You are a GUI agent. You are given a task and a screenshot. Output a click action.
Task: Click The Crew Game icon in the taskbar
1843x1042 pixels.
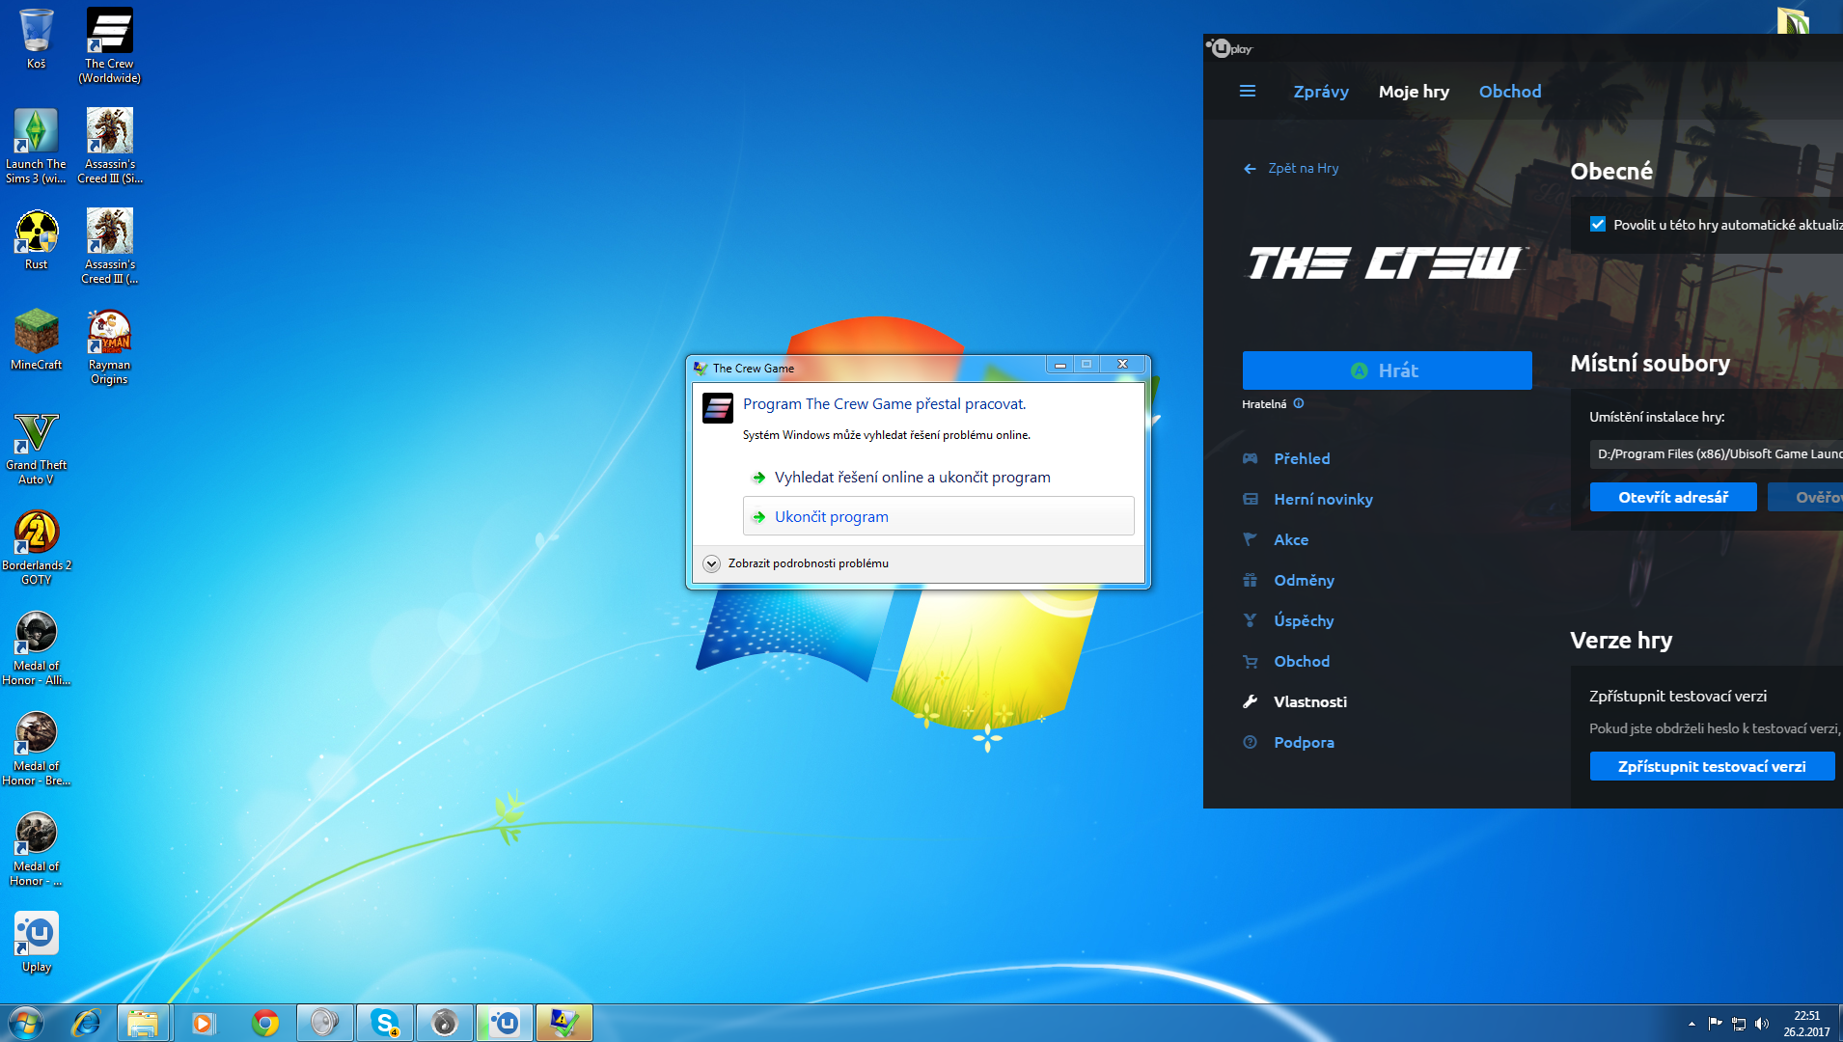[564, 1023]
